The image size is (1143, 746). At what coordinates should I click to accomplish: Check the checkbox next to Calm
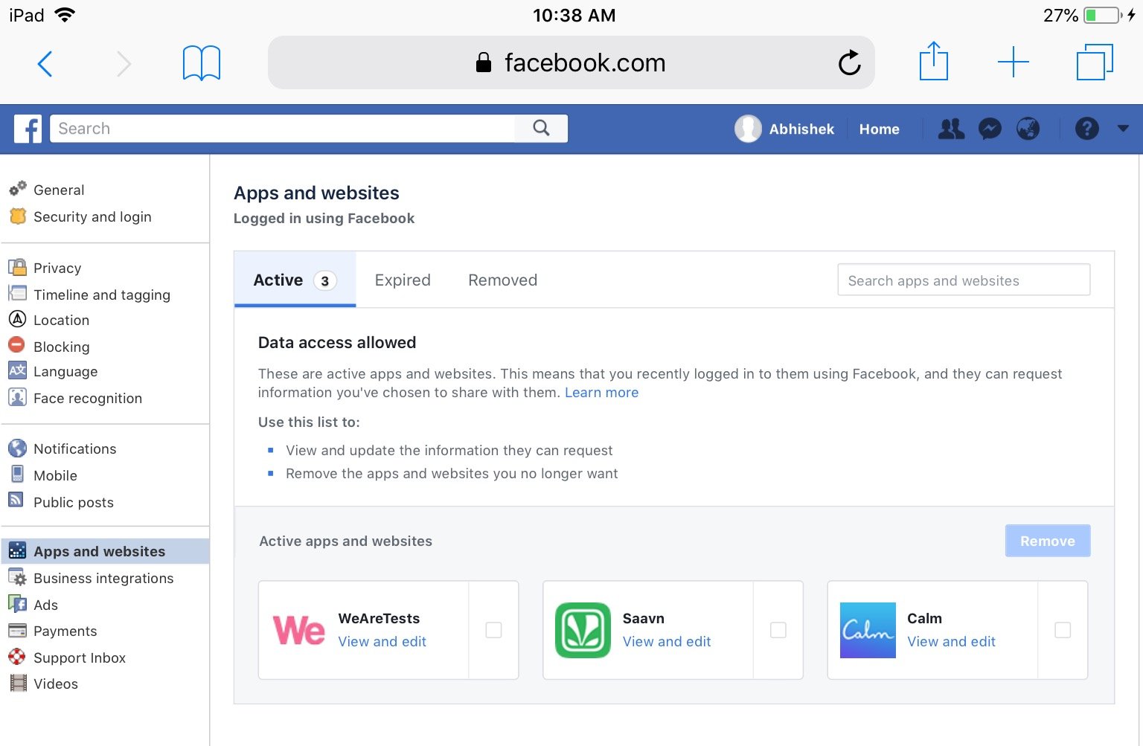coord(1063,629)
